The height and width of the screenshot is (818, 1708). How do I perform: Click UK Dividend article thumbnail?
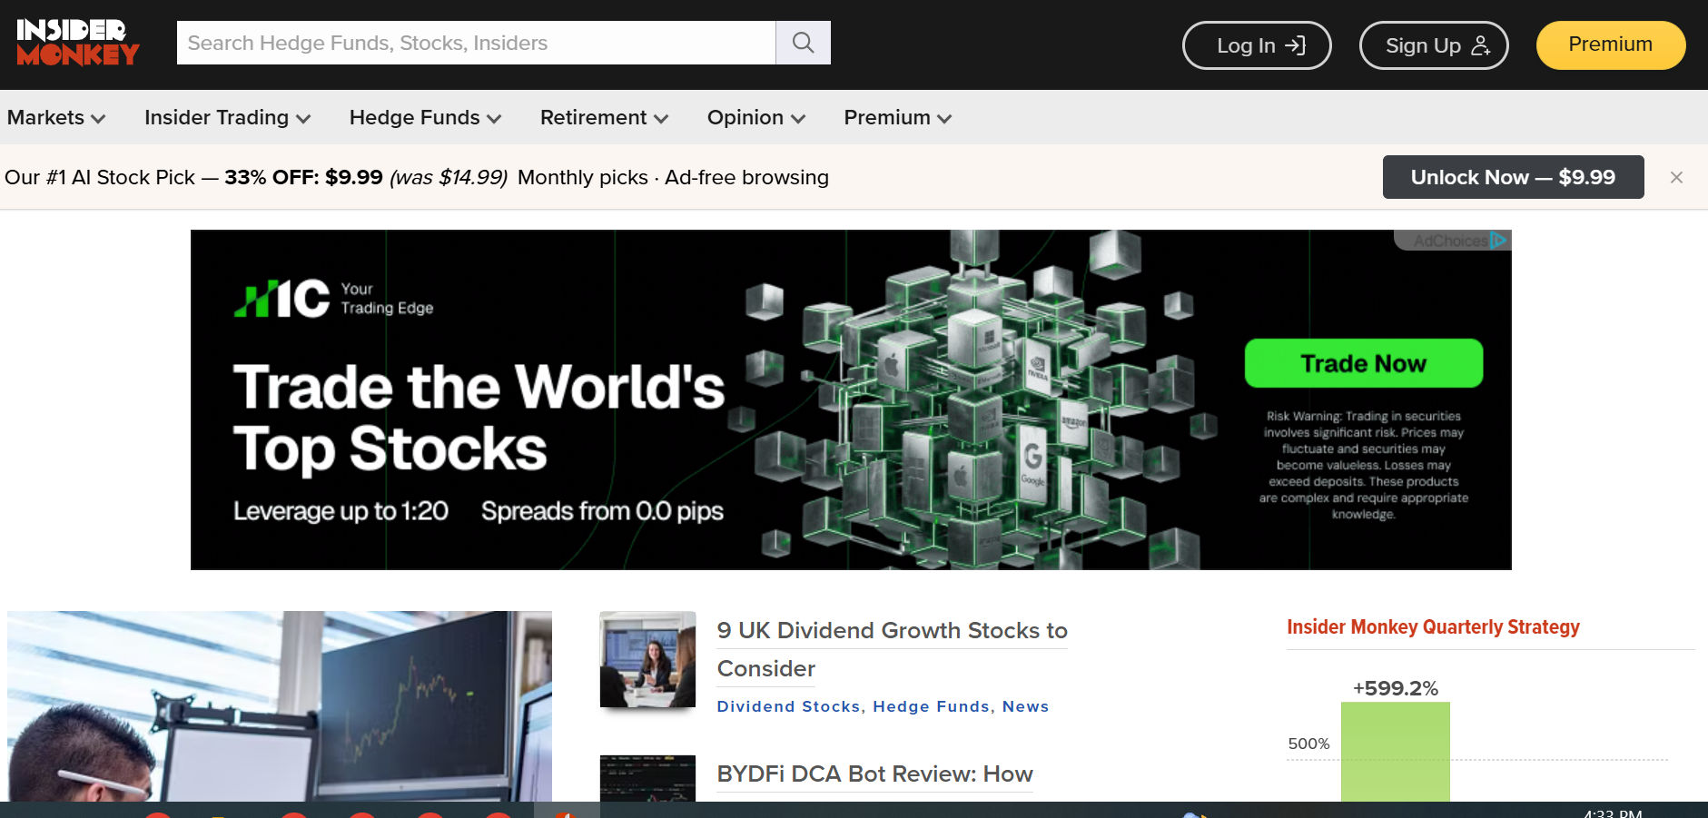click(647, 659)
